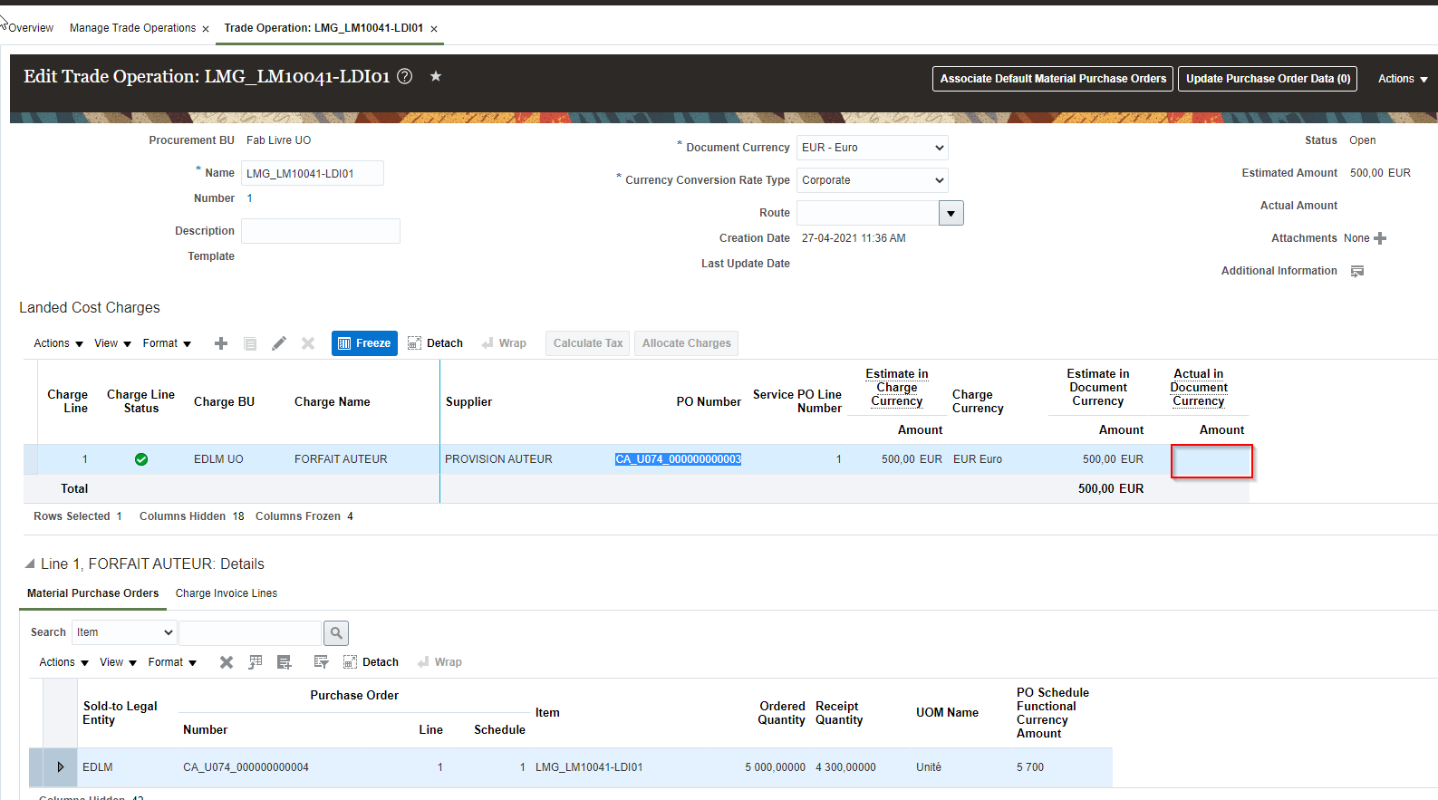Detach the Landed Cost Charges table
This screenshot has height=800, width=1438.
(x=435, y=343)
